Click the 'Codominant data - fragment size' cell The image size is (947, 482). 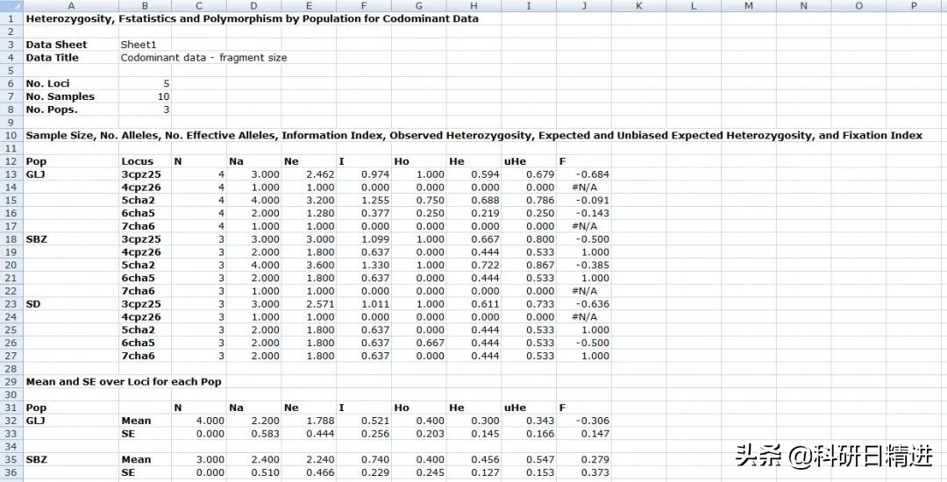203,58
